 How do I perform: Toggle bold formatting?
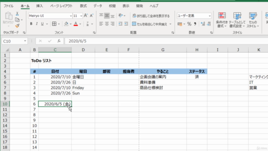click(x=31, y=24)
